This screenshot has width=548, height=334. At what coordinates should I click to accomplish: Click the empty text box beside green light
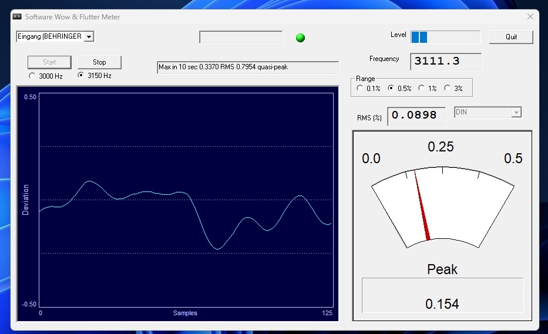tap(241, 37)
